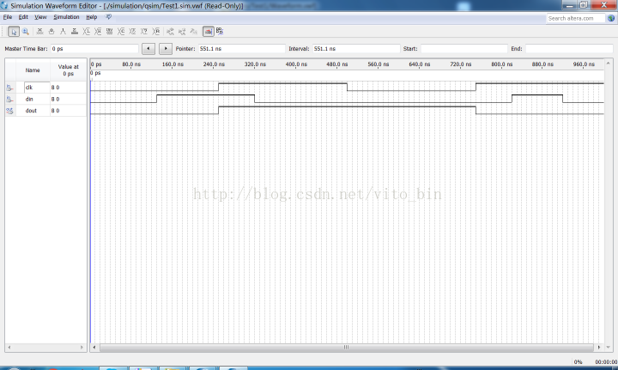
Task: Click the 00:00:00 elapsed time readout
Action: [606, 361]
